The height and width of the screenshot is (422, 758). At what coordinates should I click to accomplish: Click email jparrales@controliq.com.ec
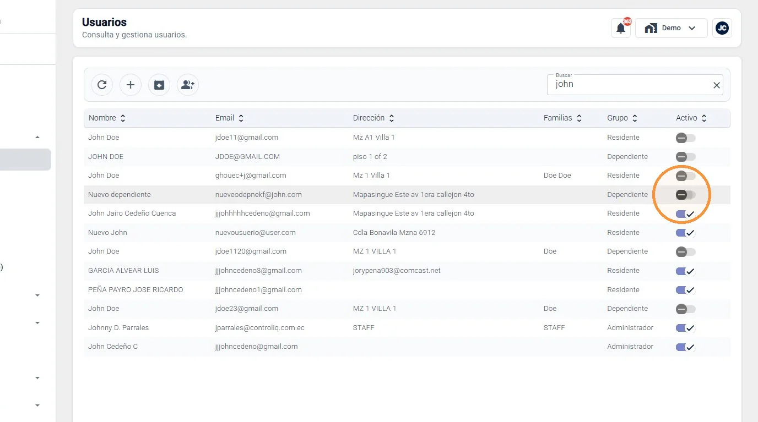(260, 328)
